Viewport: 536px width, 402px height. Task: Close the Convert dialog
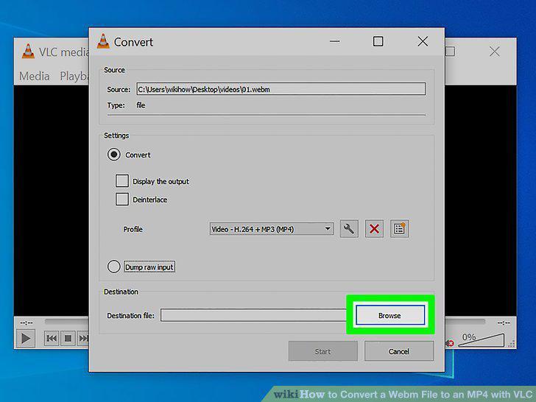coord(423,41)
